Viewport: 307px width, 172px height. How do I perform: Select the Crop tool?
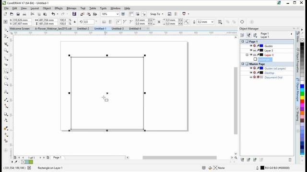pos(6,44)
